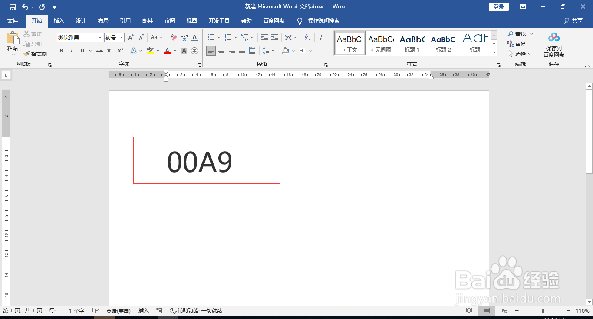Select the 标题 1 style
Screen dimensions: 593x319
[x=412, y=43]
